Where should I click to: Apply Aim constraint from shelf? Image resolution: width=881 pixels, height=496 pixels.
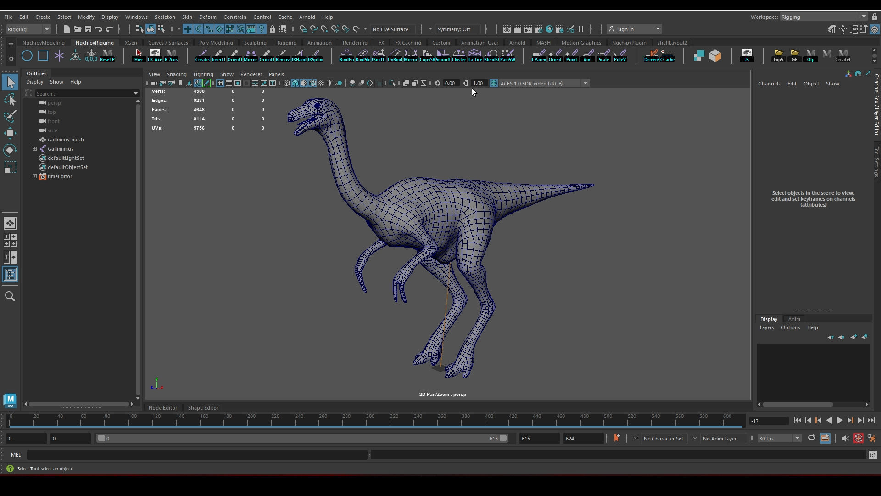click(587, 56)
